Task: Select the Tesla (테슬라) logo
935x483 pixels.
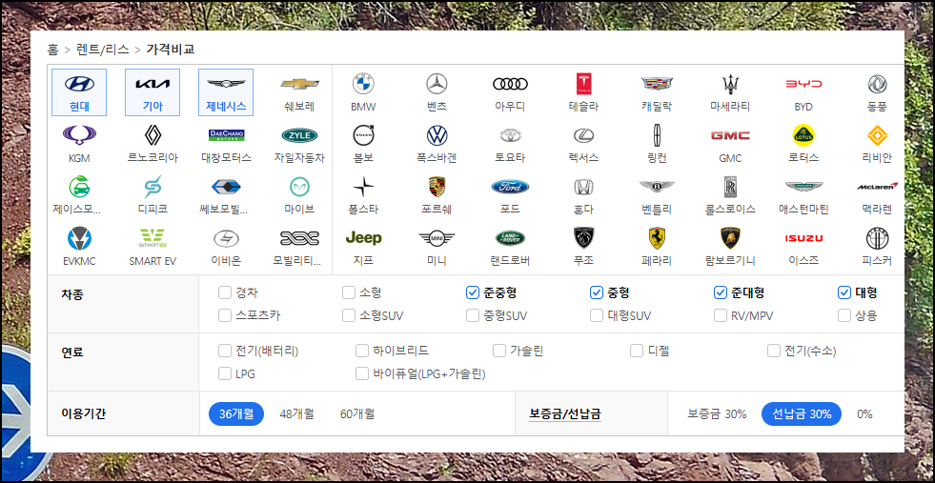Action: [x=583, y=84]
